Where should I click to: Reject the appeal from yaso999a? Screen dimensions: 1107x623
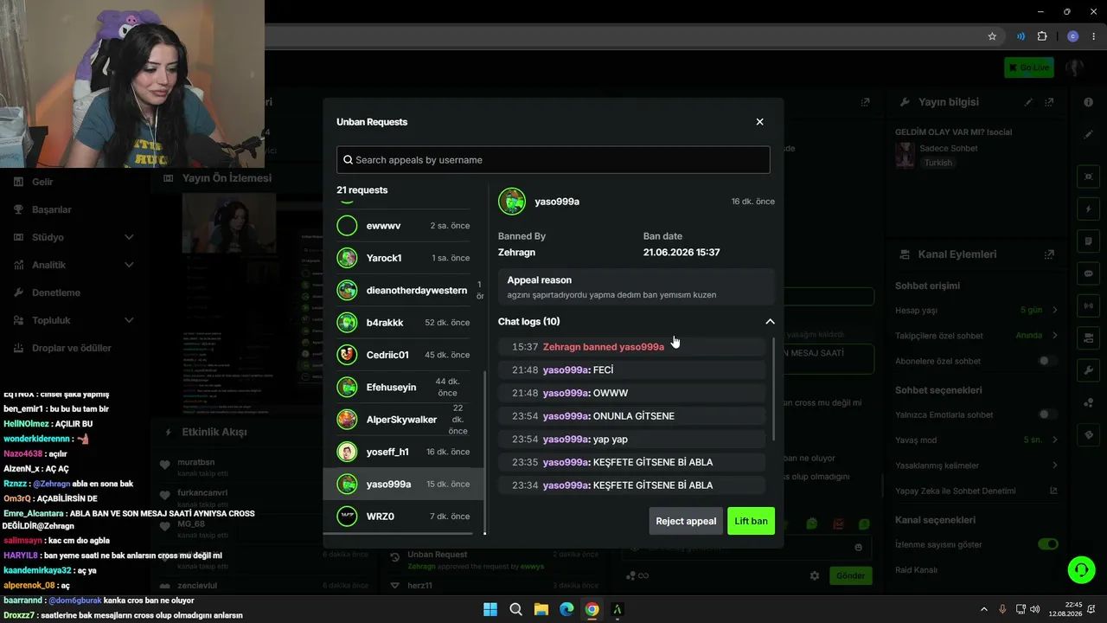tap(686, 521)
